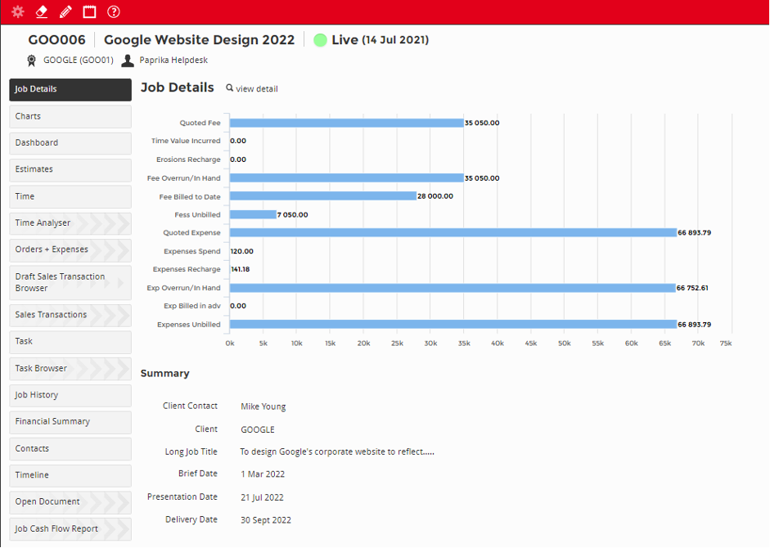Select the eraser icon in top toolbar
770x548 pixels.
42,11
